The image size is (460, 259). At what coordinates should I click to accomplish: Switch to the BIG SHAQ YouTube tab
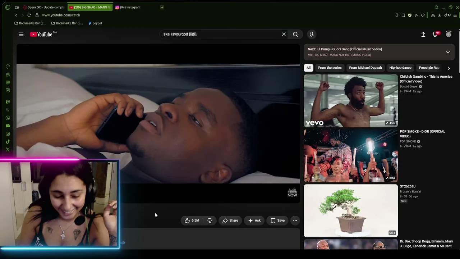pyautogui.click(x=90, y=7)
